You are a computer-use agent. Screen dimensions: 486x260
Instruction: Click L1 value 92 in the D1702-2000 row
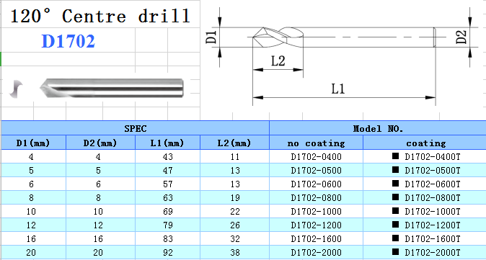click(168, 252)
